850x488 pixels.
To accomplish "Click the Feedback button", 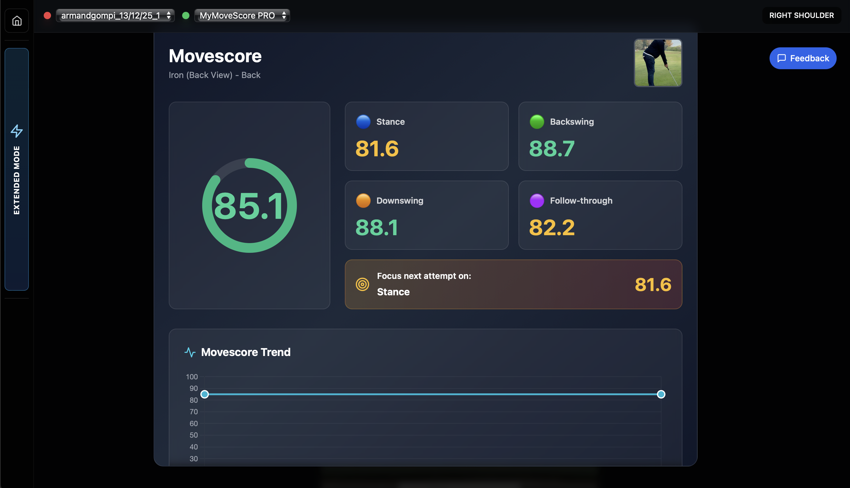I will tap(803, 58).
